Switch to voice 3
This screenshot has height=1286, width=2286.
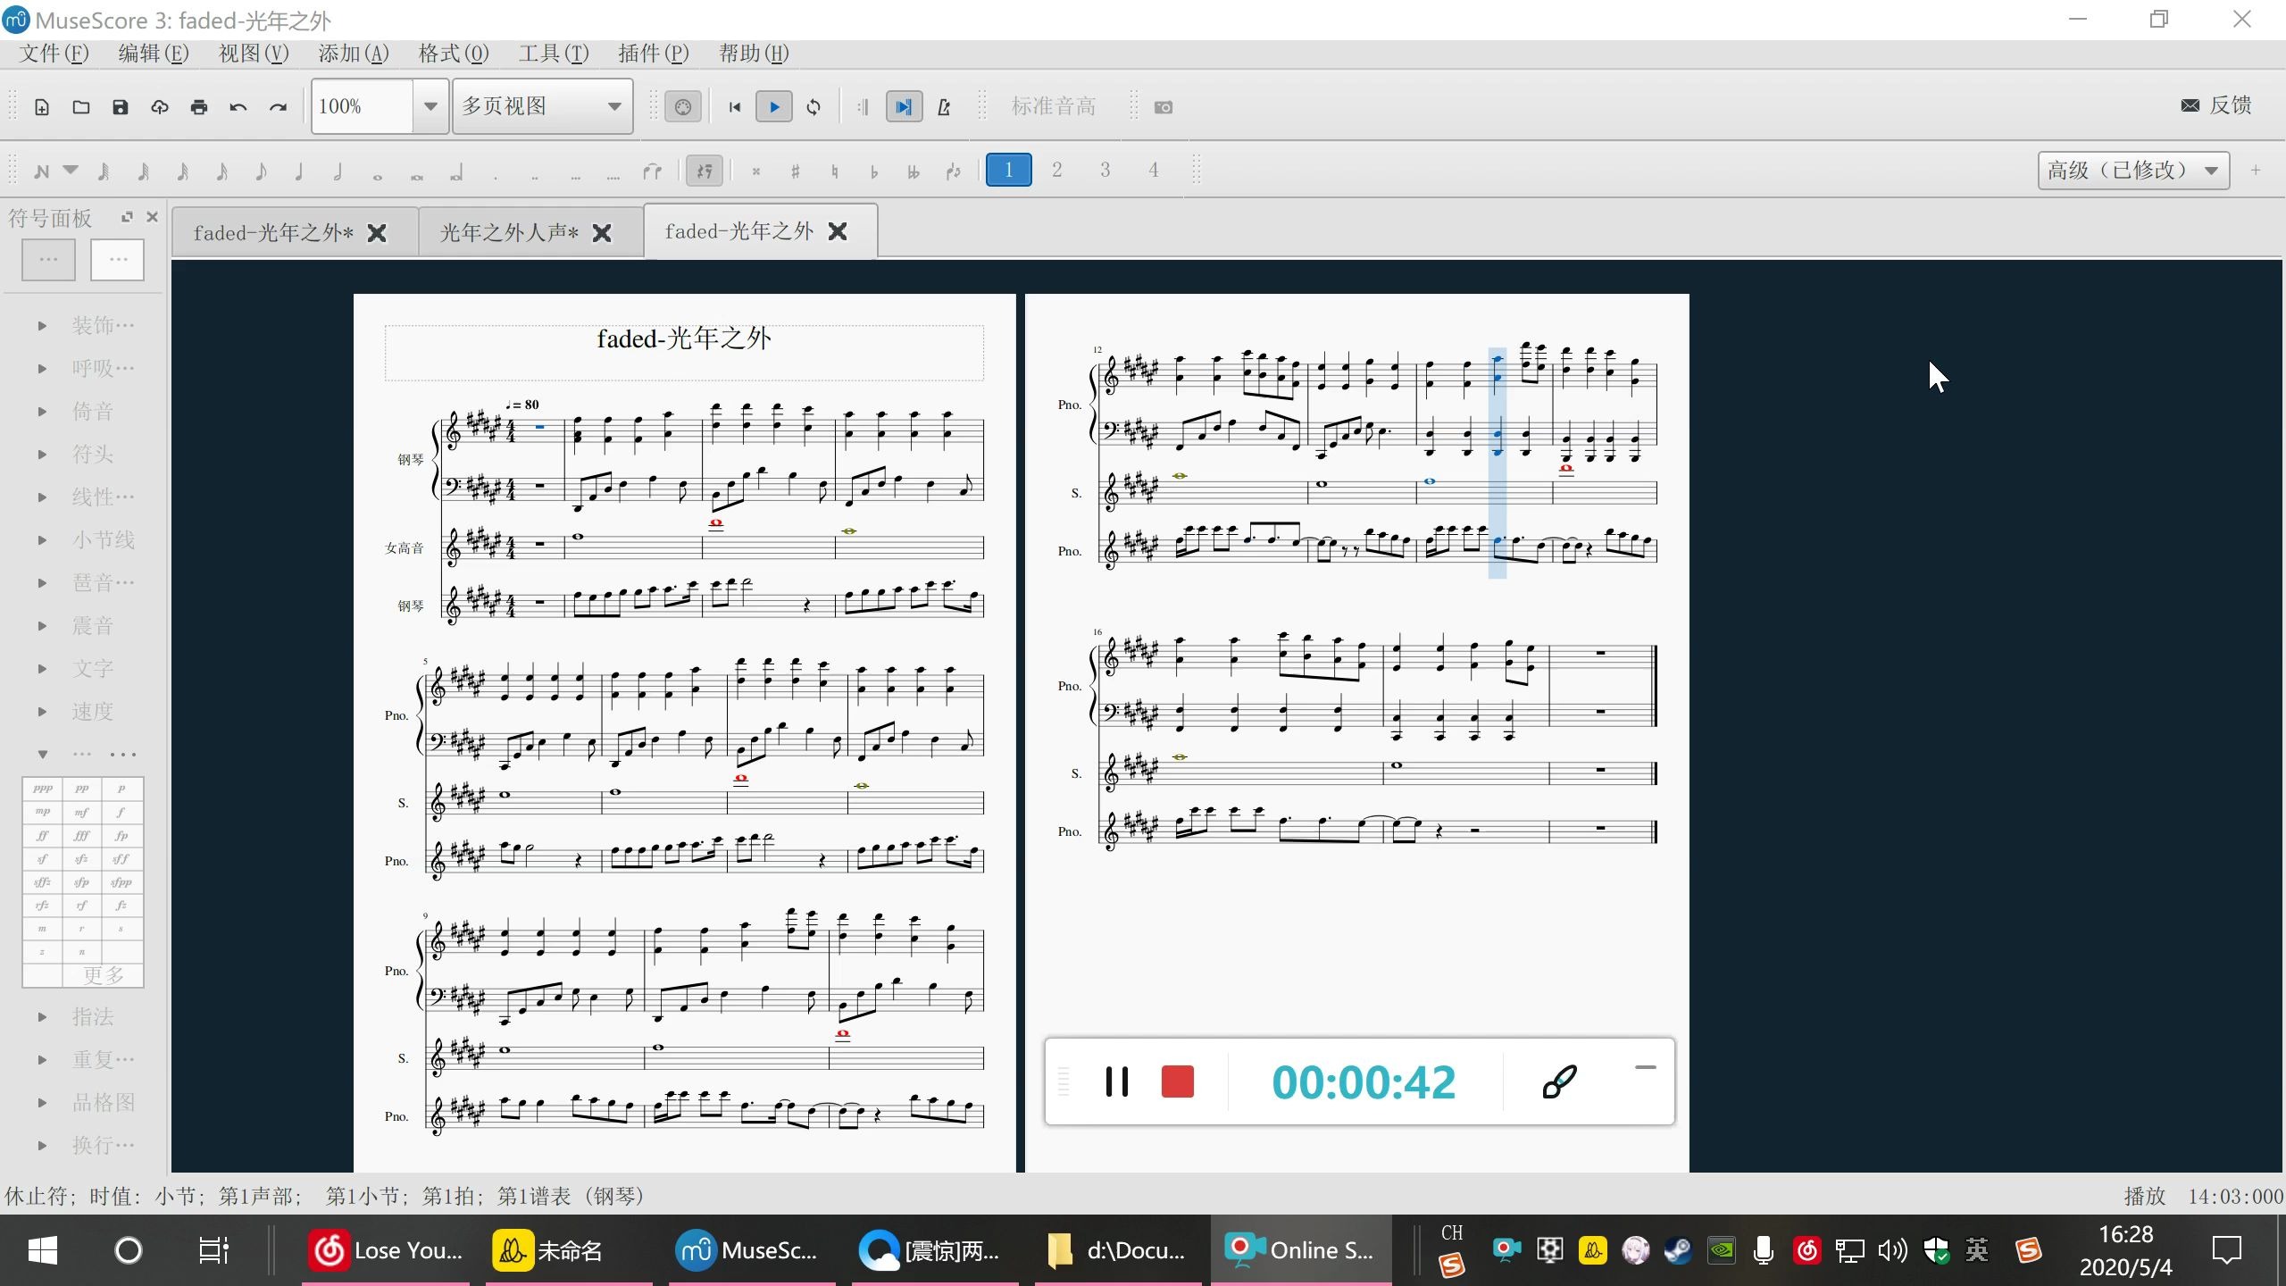coord(1105,170)
